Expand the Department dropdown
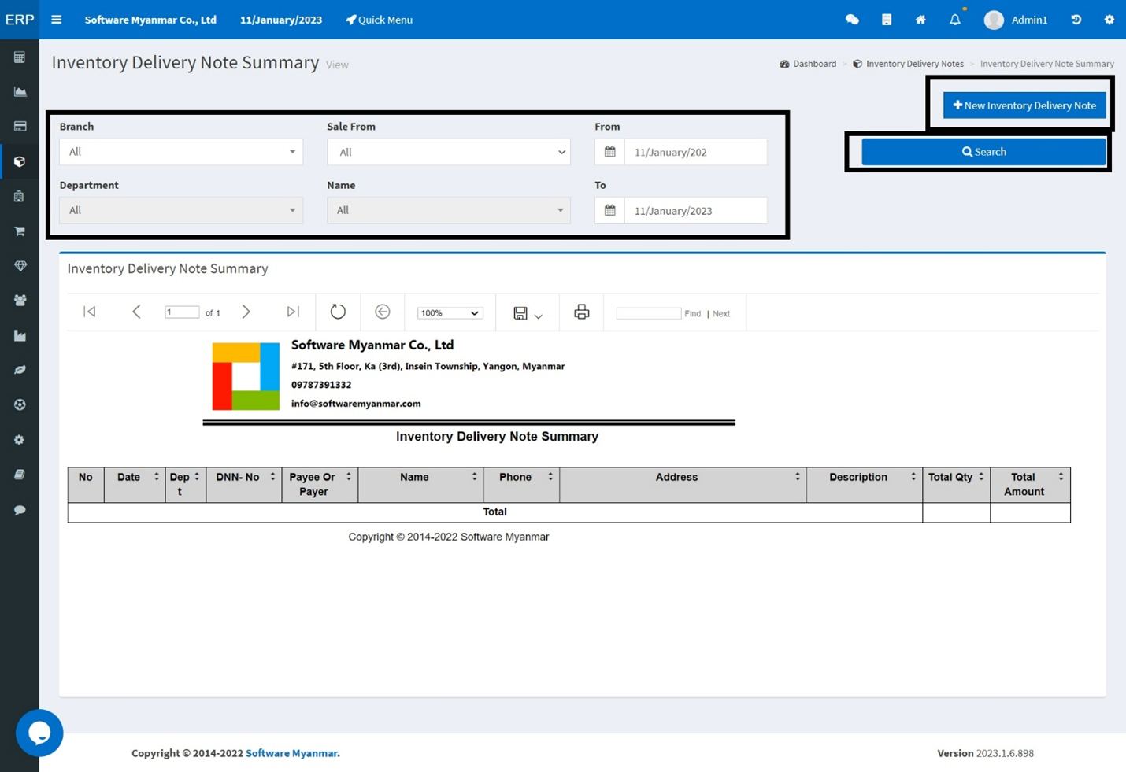Viewport: 1126px width, 772px height. pyautogui.click(x=181, y=210)
